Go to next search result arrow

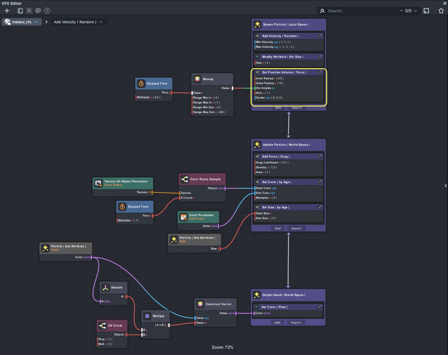415,11
